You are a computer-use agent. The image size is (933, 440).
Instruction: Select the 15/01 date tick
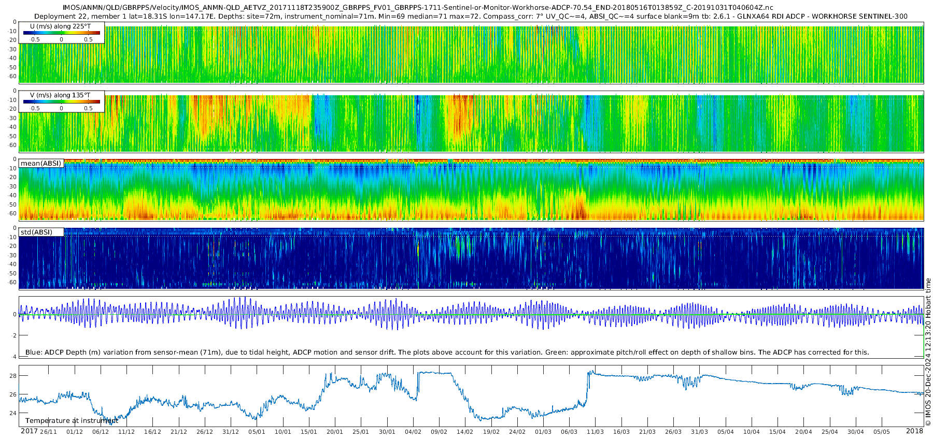309,432
